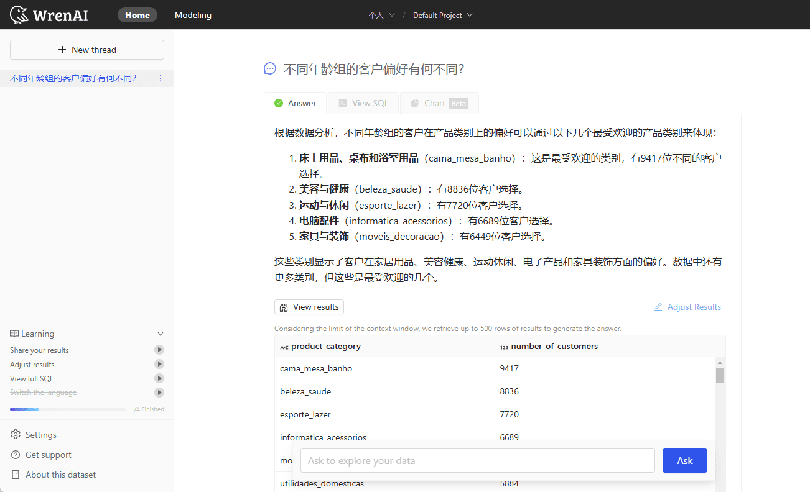The height and width of the screenshot is (492, 810).
Task: Click the results table scrollbar thumb
Action: click(720, 375)
